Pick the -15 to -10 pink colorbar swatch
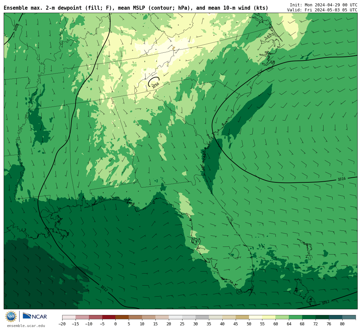The width and height of the screenshot is (361, 330). click(x=82, y=317)
